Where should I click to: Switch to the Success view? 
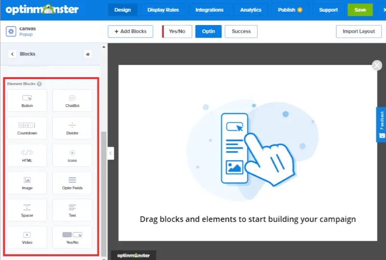[x=241, y=31]
